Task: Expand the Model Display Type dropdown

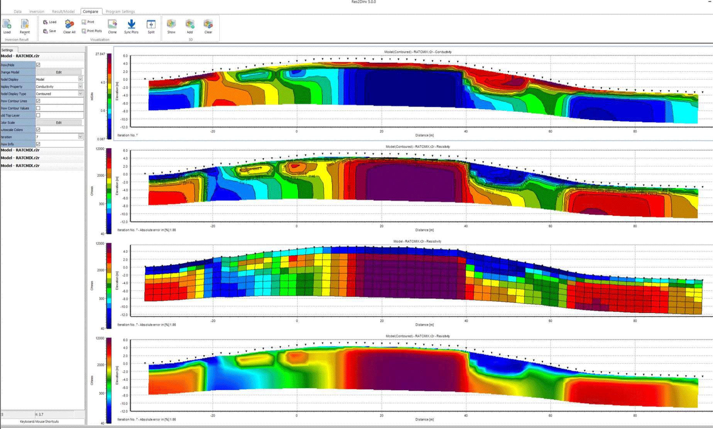Action: (x=80, y=94)
